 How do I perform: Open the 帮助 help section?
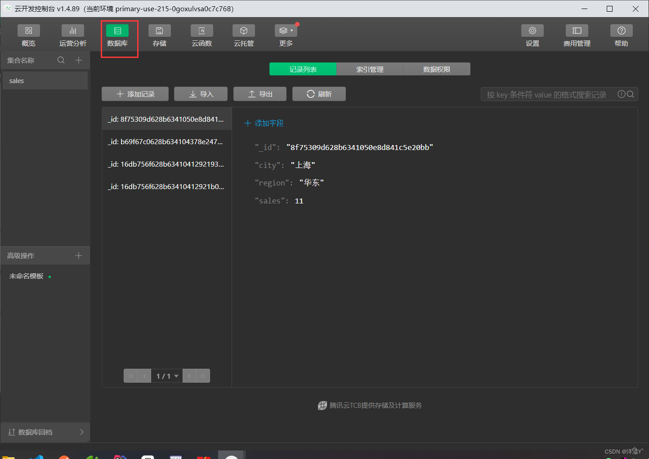(622, 36)
